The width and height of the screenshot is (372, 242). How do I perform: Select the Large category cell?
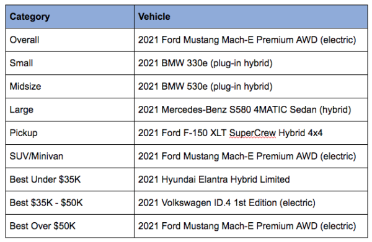point(69,110)
